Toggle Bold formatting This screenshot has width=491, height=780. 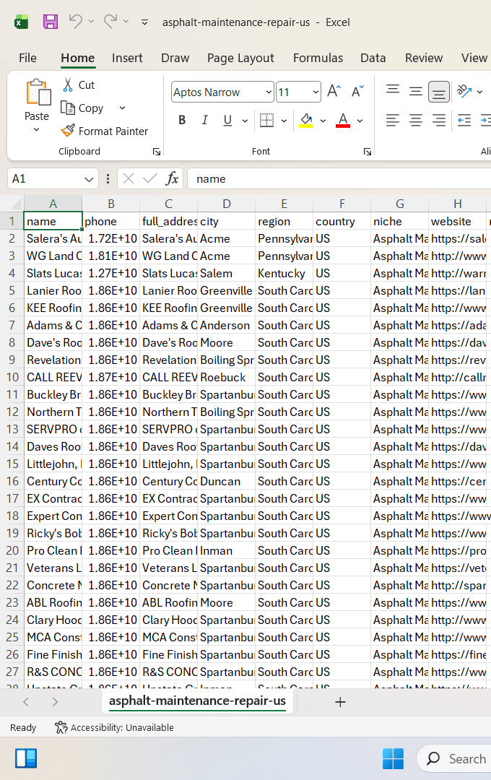tap(182, 120)
